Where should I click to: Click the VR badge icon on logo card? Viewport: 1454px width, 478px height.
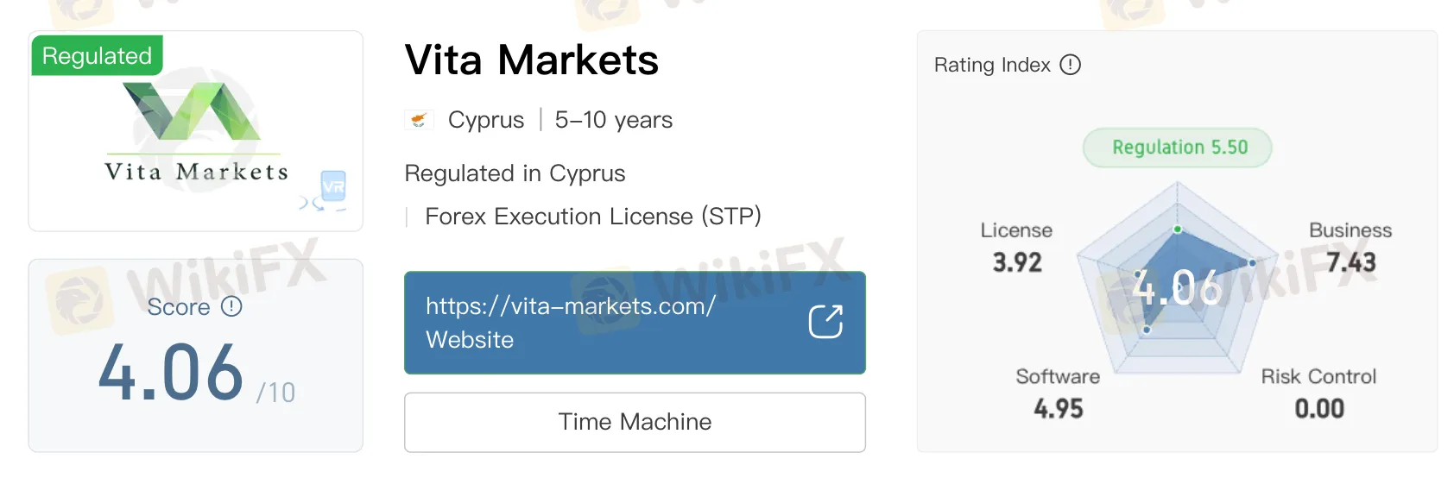coord(333,186)
